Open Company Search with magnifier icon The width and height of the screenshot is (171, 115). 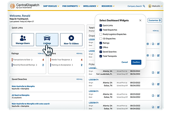tap(136, 6)
